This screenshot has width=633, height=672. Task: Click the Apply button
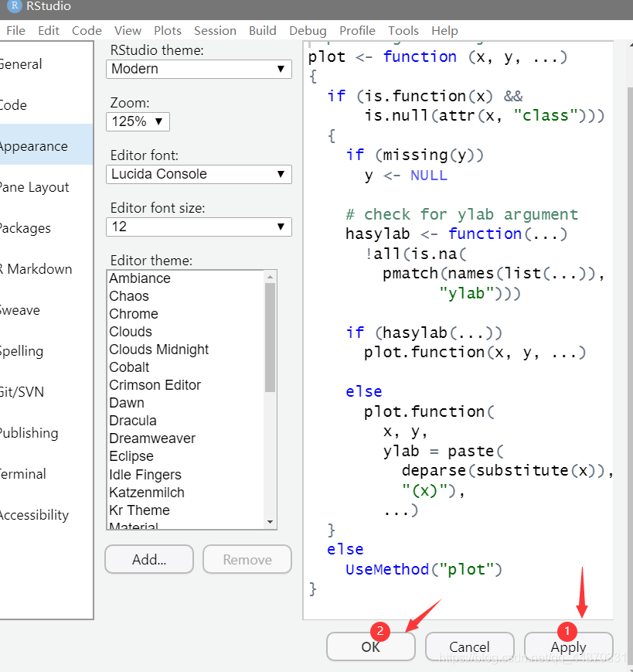pyautogui.click(x=569, y=646)
